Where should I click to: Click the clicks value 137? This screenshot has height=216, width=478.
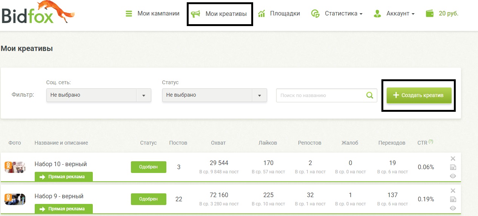(x=392, y=195)
